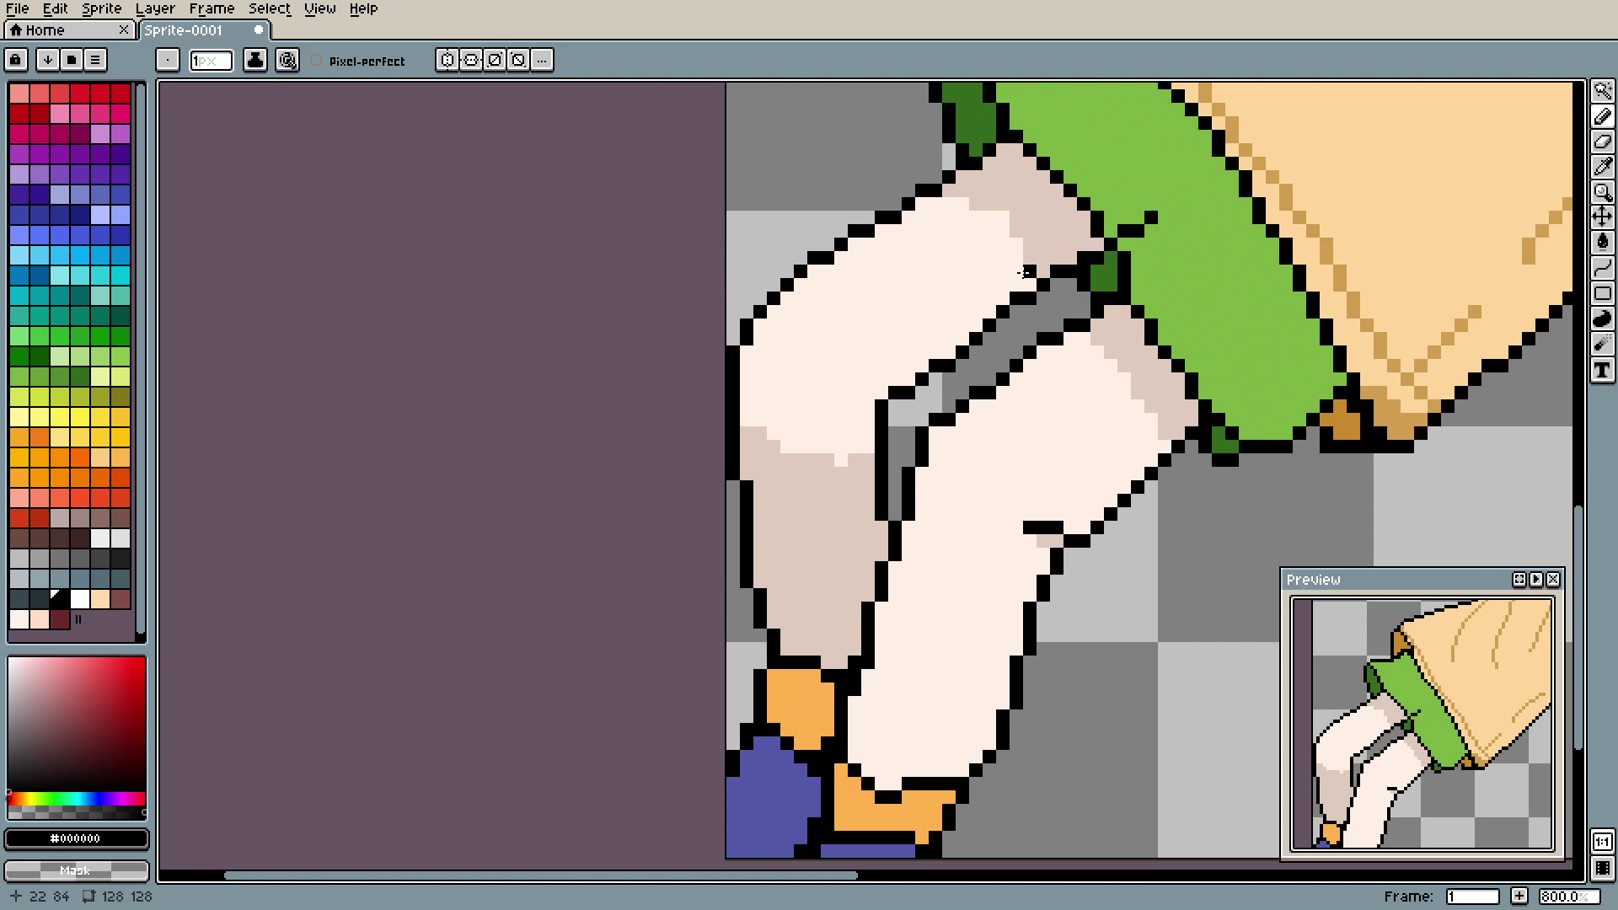Pick the bright yellow palette swatch
1618x910 pixels.
(x=80, y=417)
